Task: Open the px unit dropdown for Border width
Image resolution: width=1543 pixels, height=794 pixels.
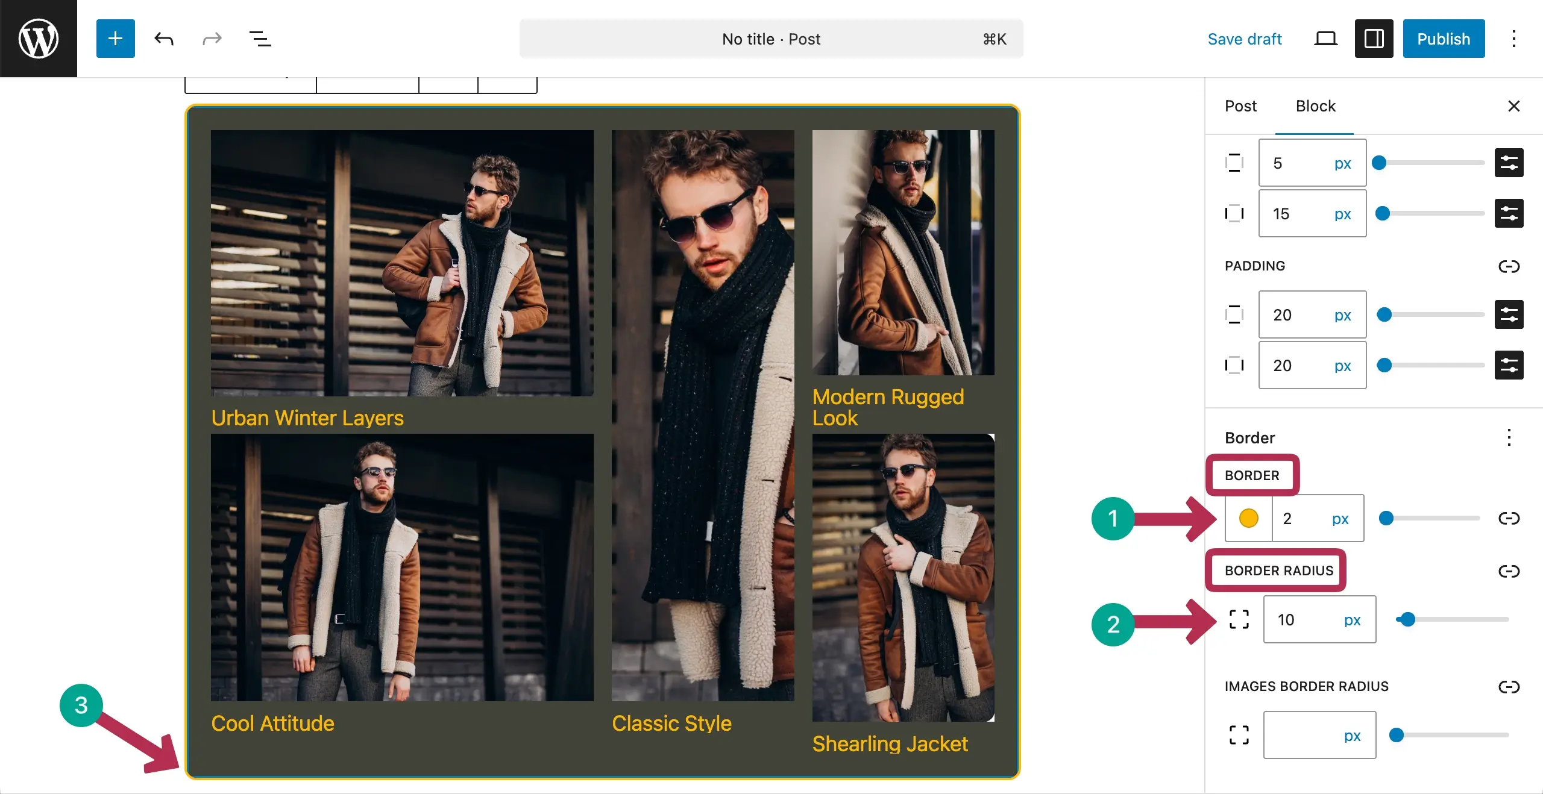Action: click(1340, 518)
